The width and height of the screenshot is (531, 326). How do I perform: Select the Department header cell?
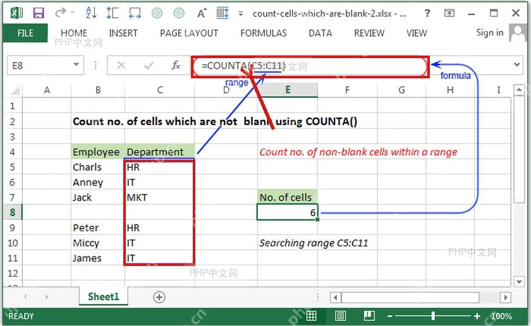click(160, 152)
